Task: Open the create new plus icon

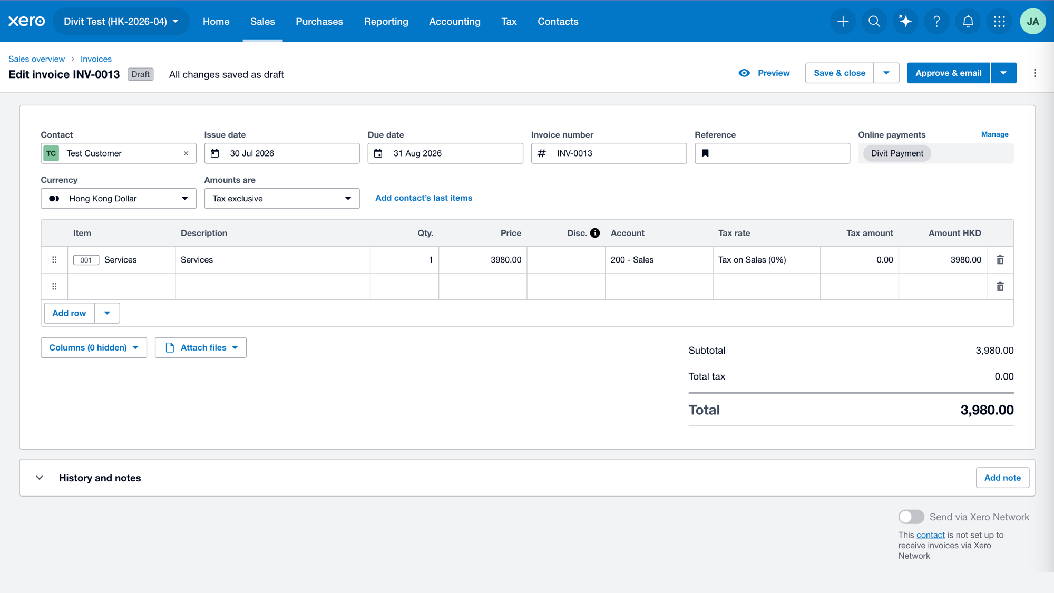Action: point(843,21)
